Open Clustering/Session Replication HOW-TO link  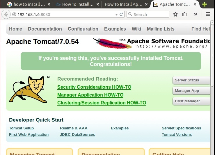(102, 103)
